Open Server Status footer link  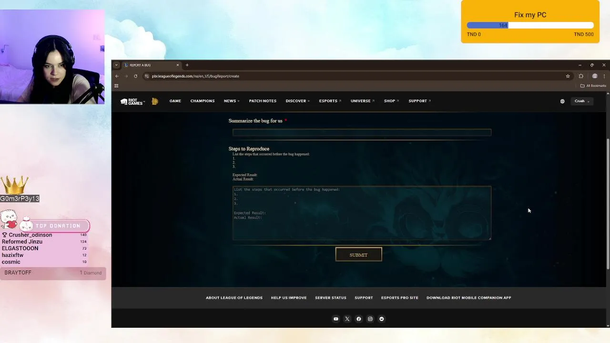(x=331, y=298)
